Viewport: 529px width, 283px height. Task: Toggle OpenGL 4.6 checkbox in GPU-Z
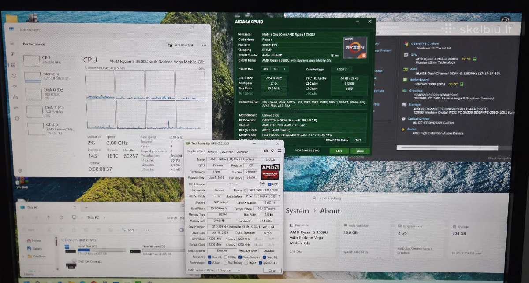click(261, 263)
